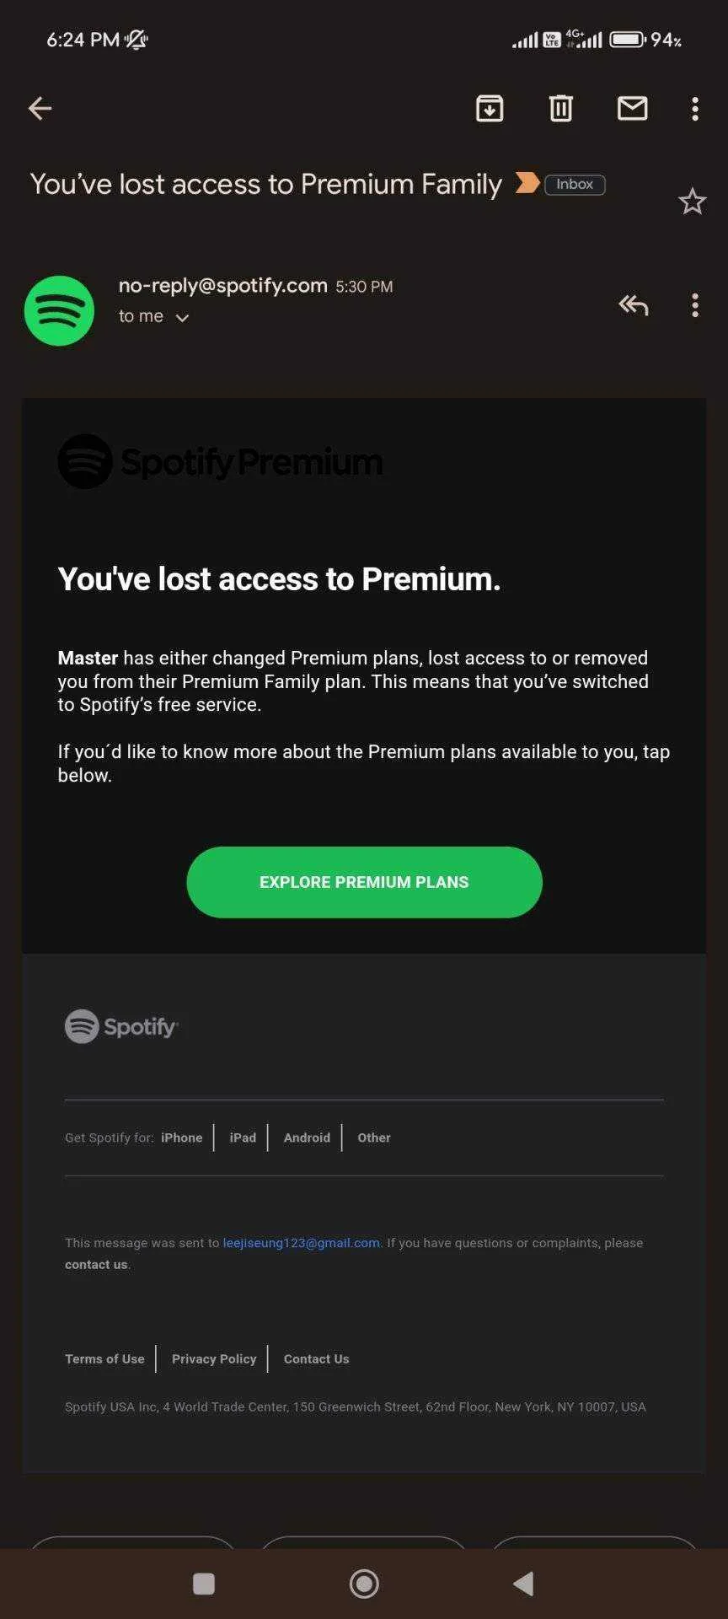
Task: Open the Terms of Use link
Action: pos(104,1358)
